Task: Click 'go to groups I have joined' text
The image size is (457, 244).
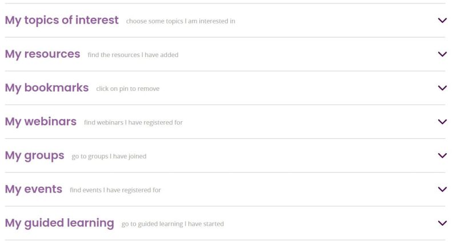Action: click(x=109, y=156)
